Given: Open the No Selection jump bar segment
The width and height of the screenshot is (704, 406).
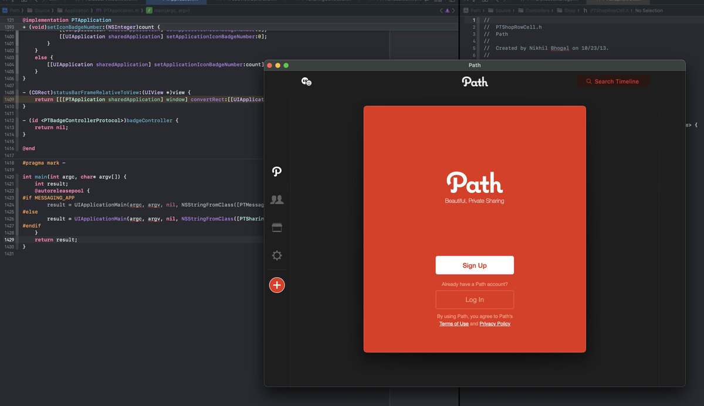Looking at the screenshot, I should pos(649,11).
